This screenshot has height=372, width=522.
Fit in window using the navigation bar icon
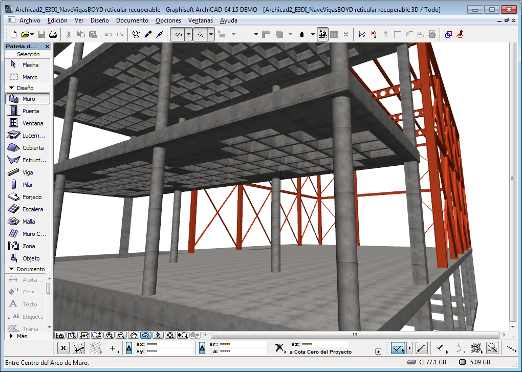pos(170,335)
